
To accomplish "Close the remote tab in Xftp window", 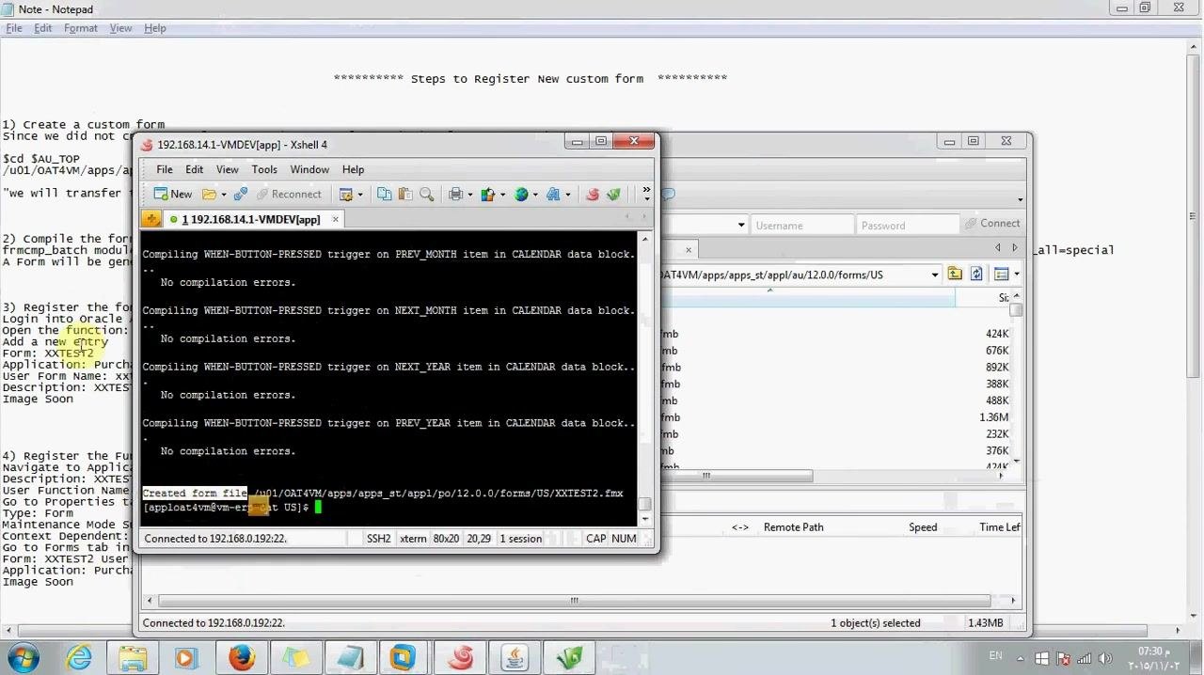I will point(689,249).
